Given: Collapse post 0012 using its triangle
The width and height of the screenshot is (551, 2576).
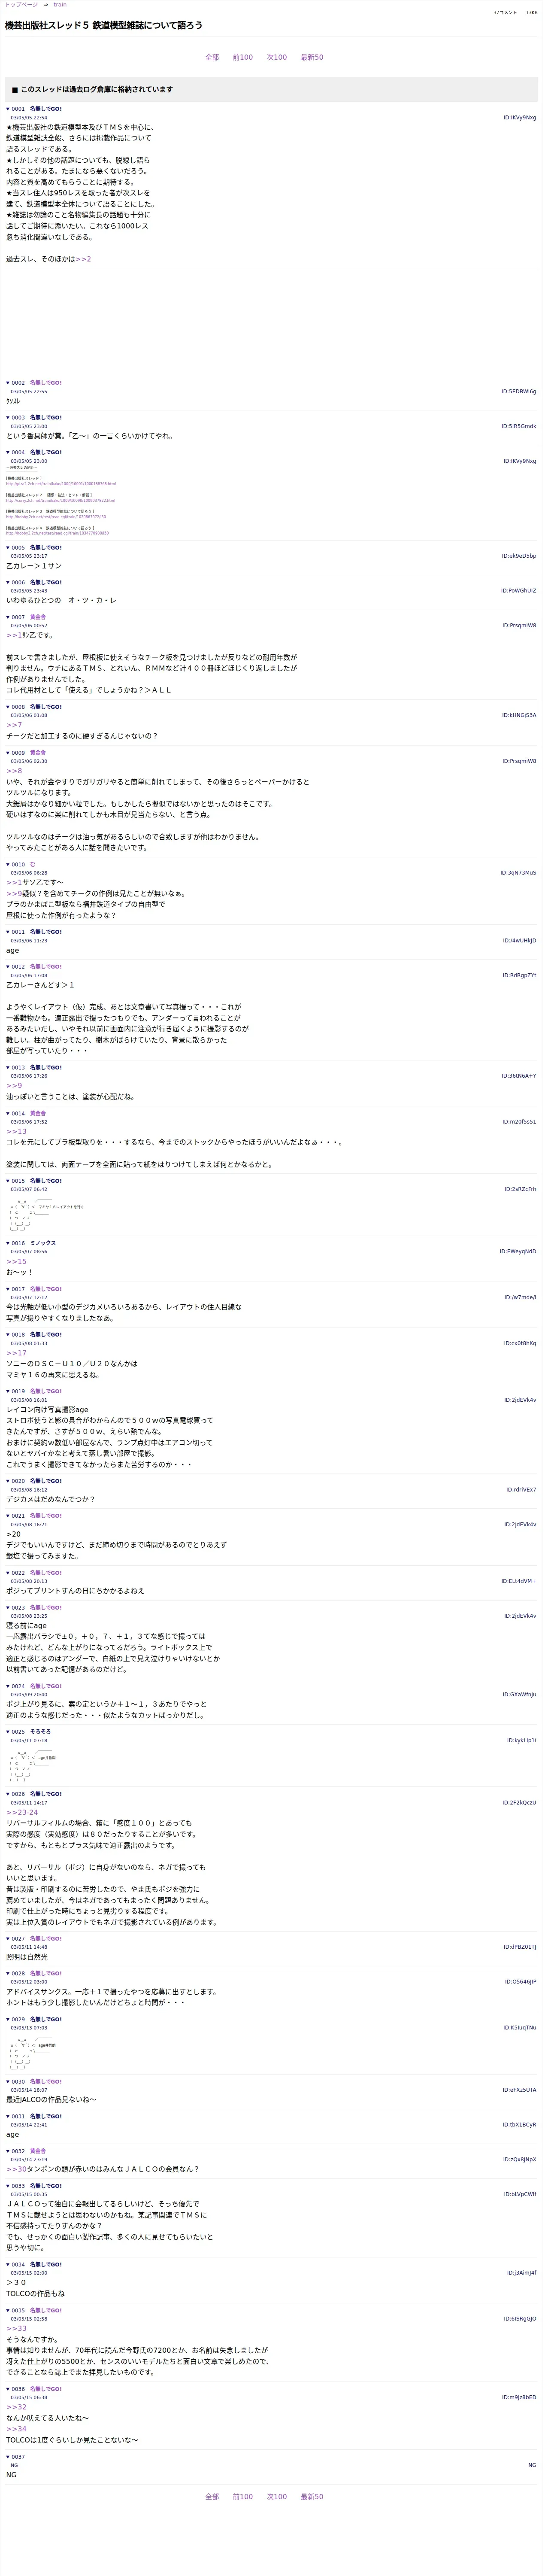Looking at the screenshot, I should pyautogui.click(x=8, y=967).
